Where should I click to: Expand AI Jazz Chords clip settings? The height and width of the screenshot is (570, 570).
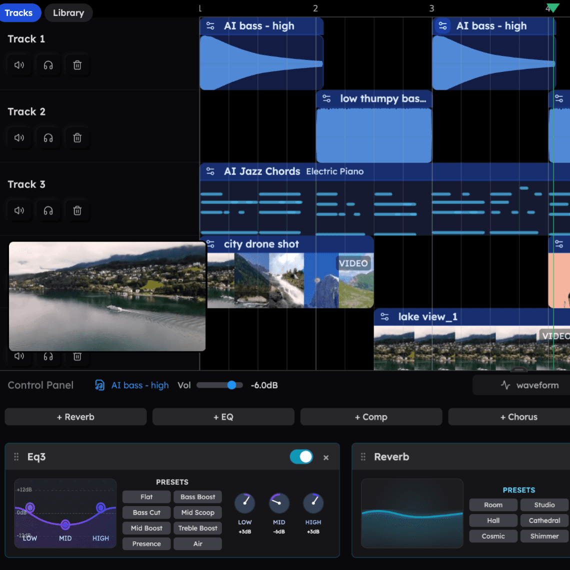pyautogui.click(x=210, y=171)
